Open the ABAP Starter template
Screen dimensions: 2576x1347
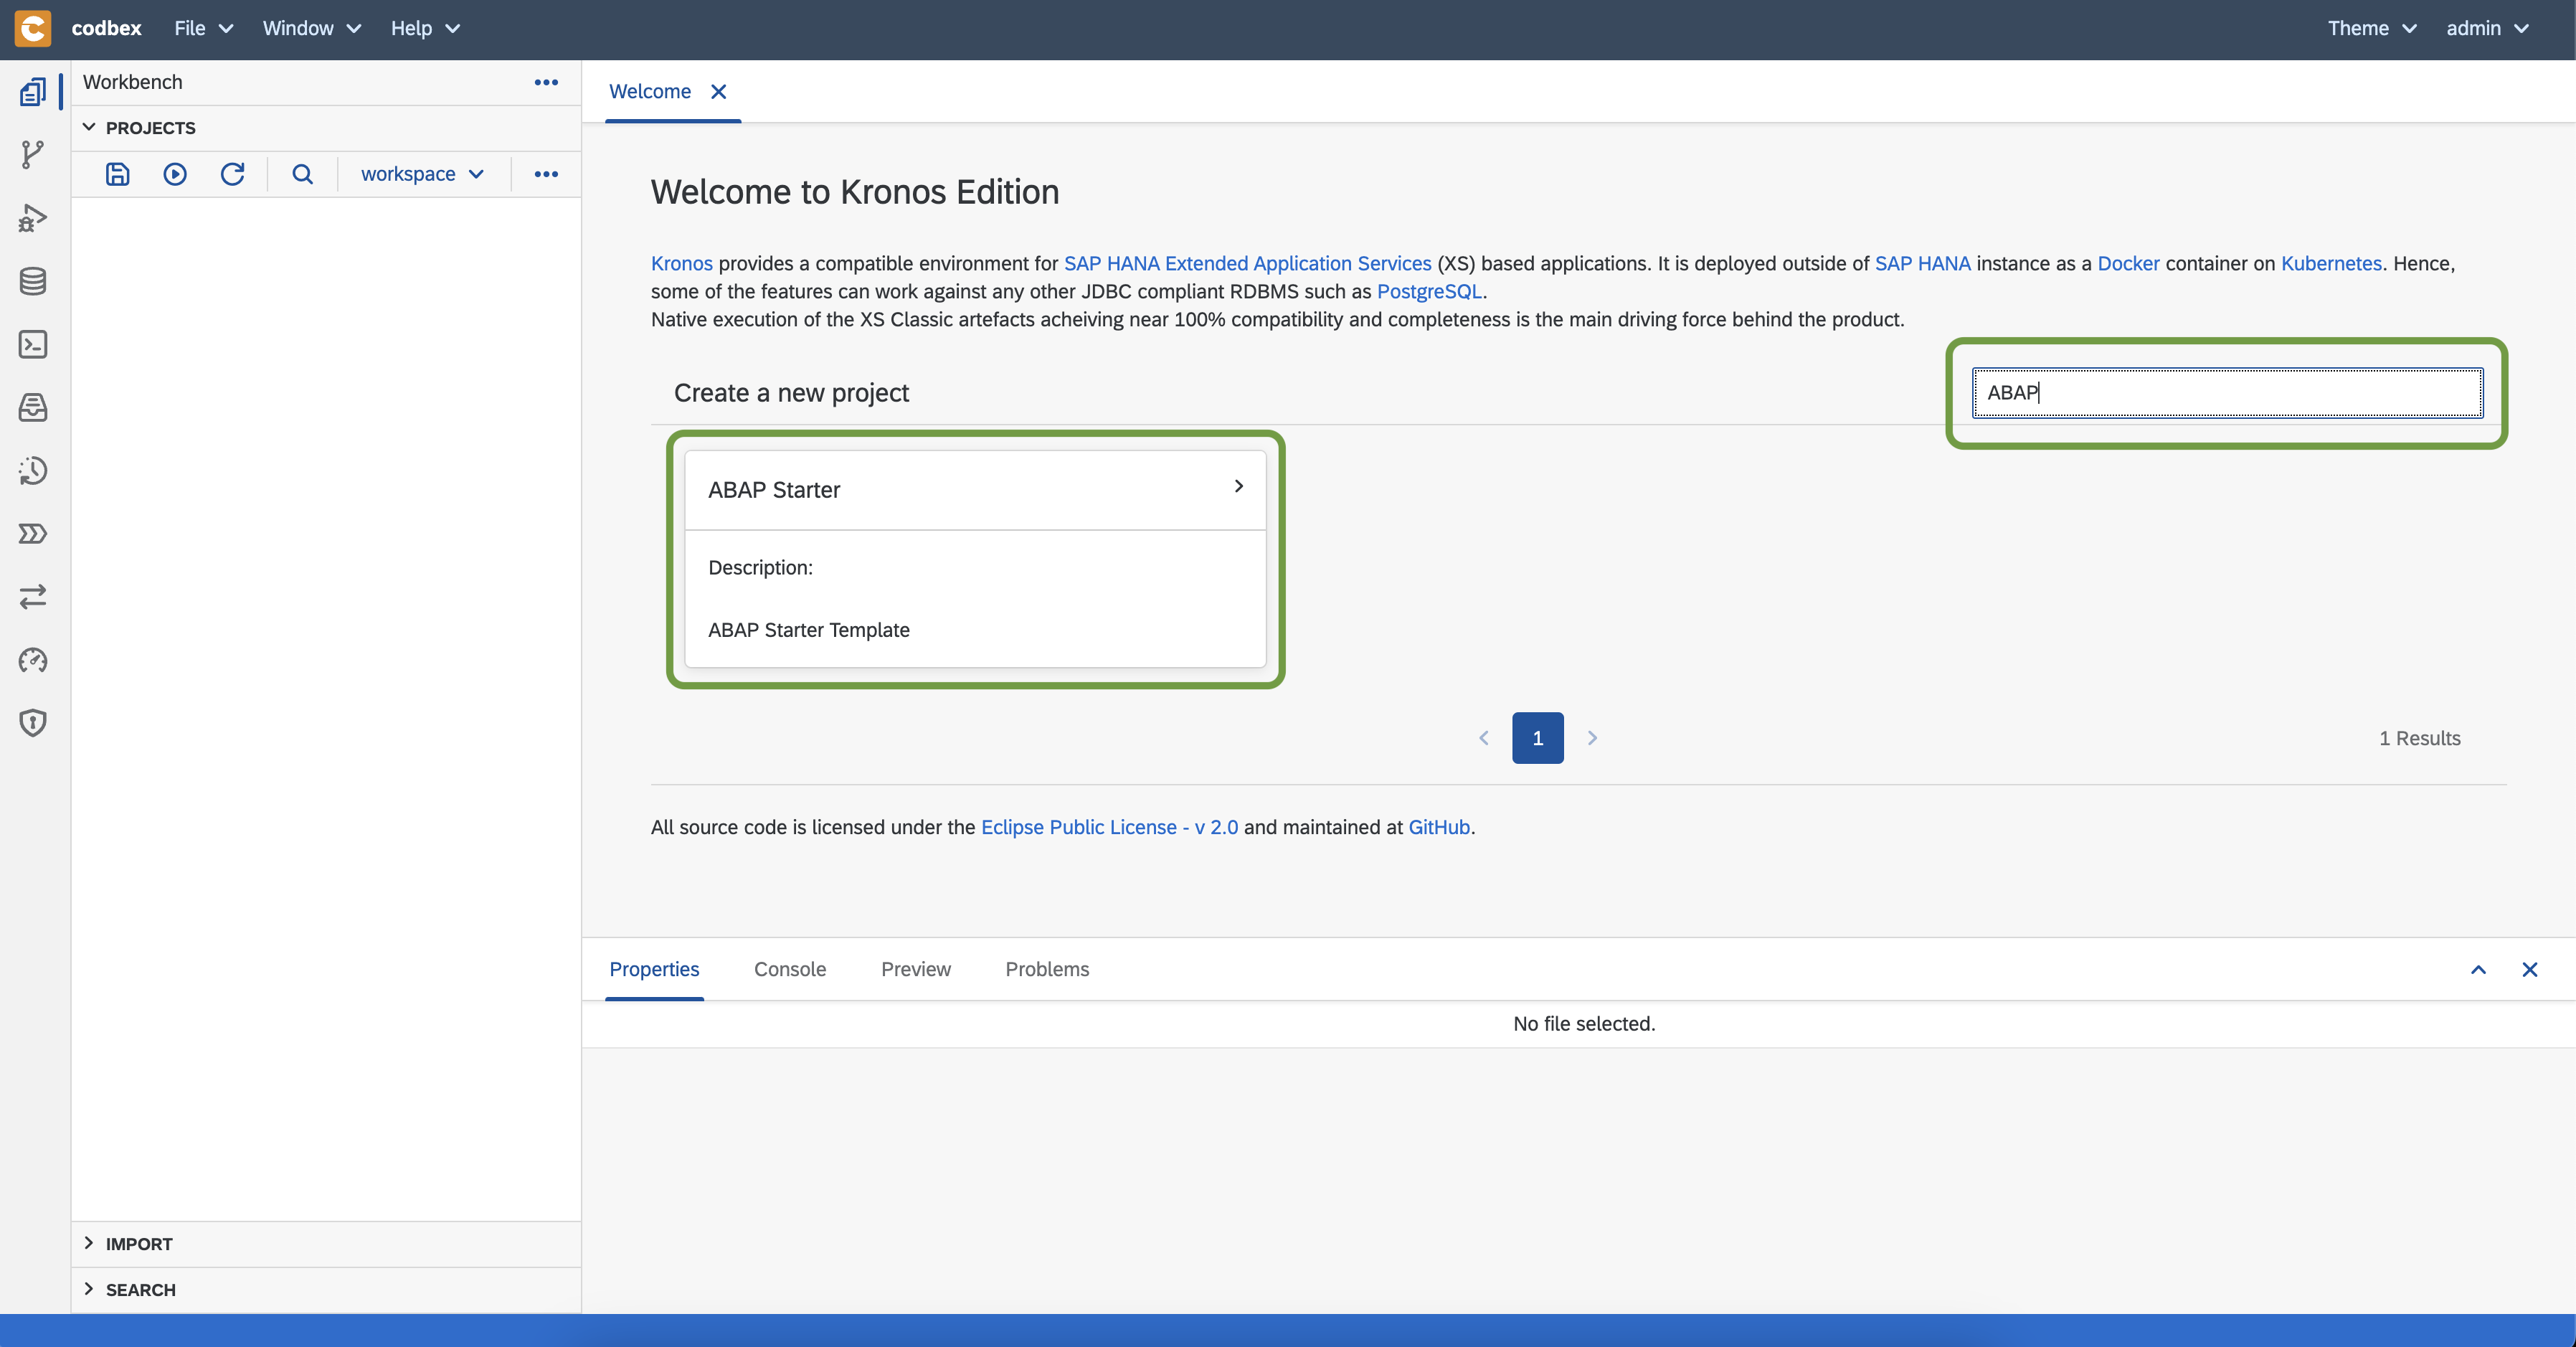point(974,490)
